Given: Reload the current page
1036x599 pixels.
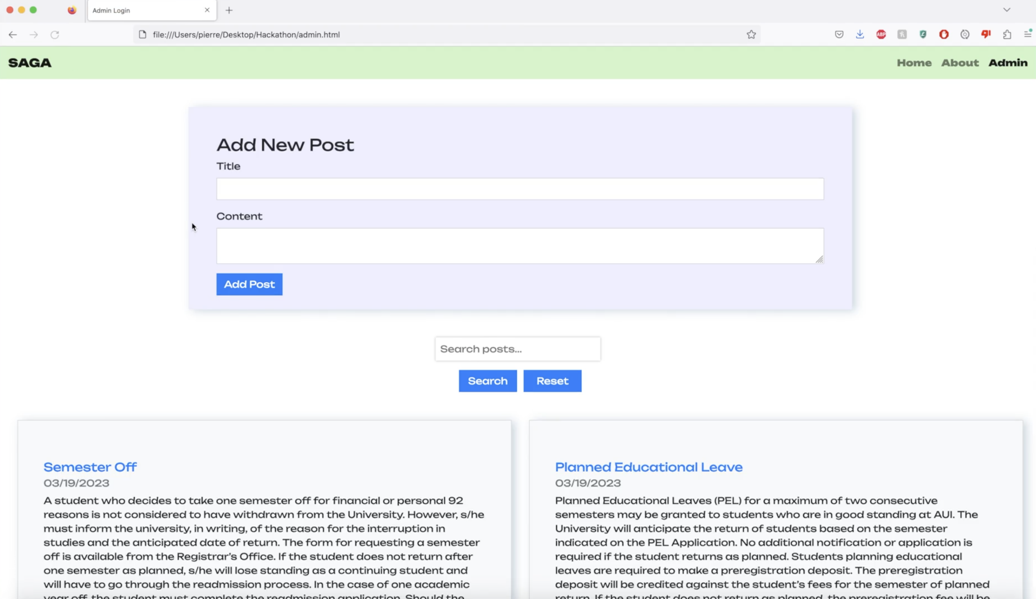Looking at the screenshot, I should 55,35.
